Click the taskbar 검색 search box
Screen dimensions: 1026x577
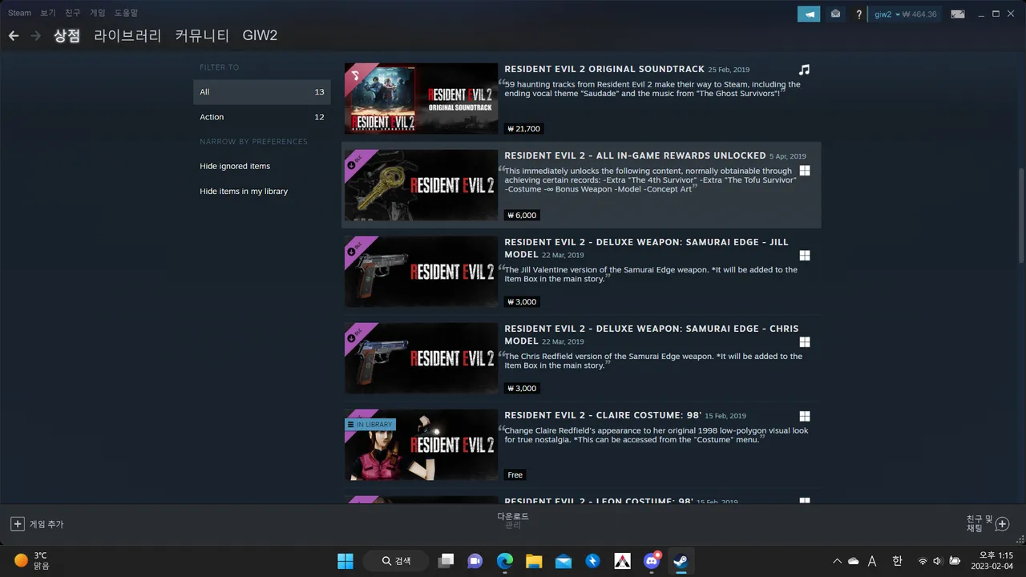point(396,561)
